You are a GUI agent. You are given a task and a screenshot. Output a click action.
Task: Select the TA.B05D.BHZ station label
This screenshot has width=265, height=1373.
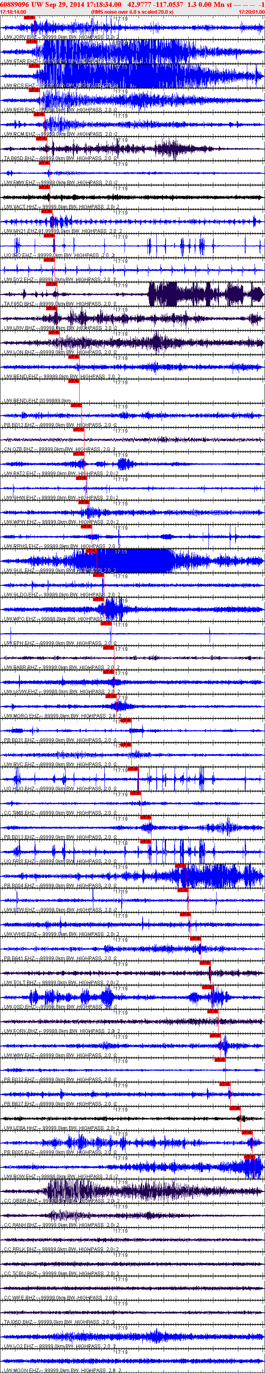[x=60, y=158]
